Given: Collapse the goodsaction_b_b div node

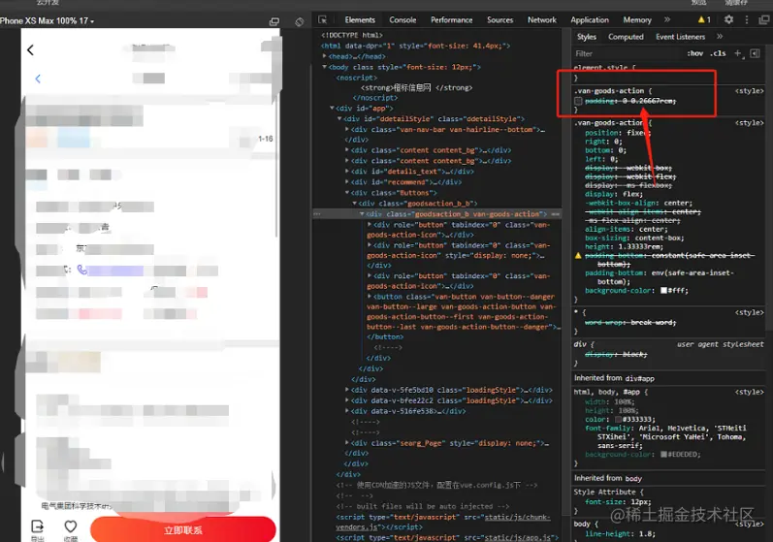Looking at the screenshot, I should (x=354, y=203).
